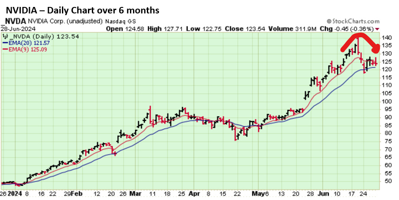Click the x-axis date label 16
Image resolution: width=399 pixels, height=200 pixels.
pos(41,194)
